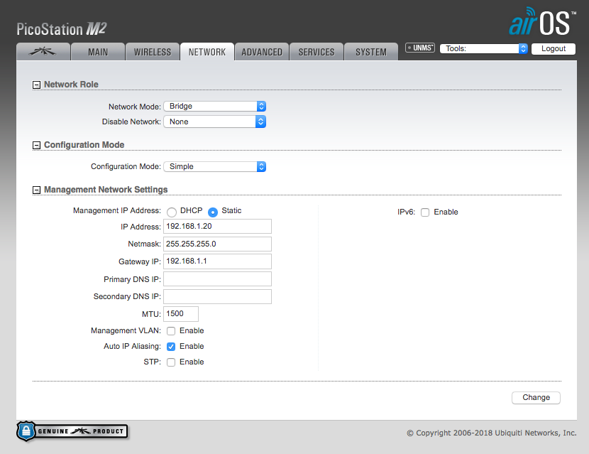589x454 pixels.
Task: Open the Configuration Mode dropdown
Action: point(215,166)
